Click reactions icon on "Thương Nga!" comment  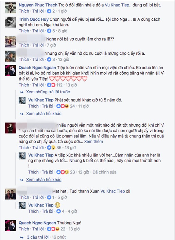pos(53,229)
